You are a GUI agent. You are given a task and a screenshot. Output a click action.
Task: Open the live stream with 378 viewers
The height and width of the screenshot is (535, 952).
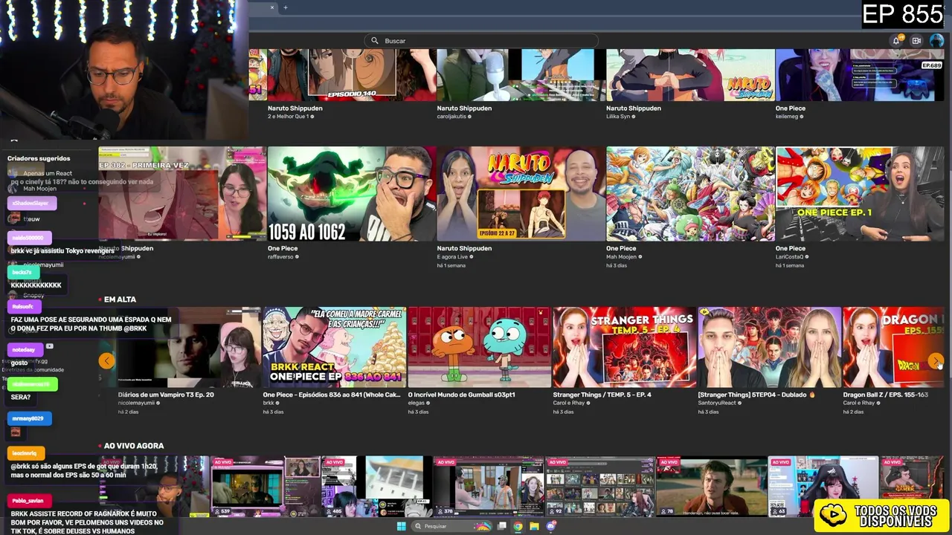488,487
